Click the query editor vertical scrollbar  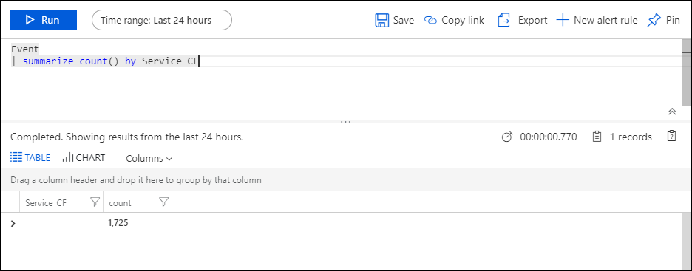687,72
